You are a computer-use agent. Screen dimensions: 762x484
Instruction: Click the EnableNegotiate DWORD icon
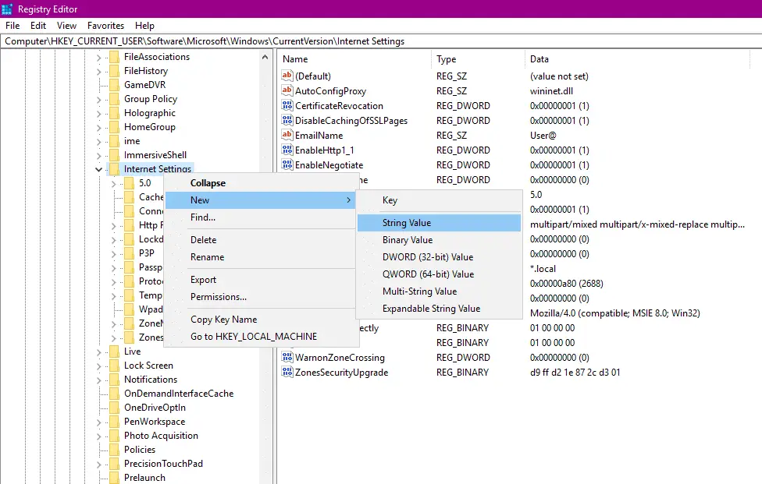[287, 164]
